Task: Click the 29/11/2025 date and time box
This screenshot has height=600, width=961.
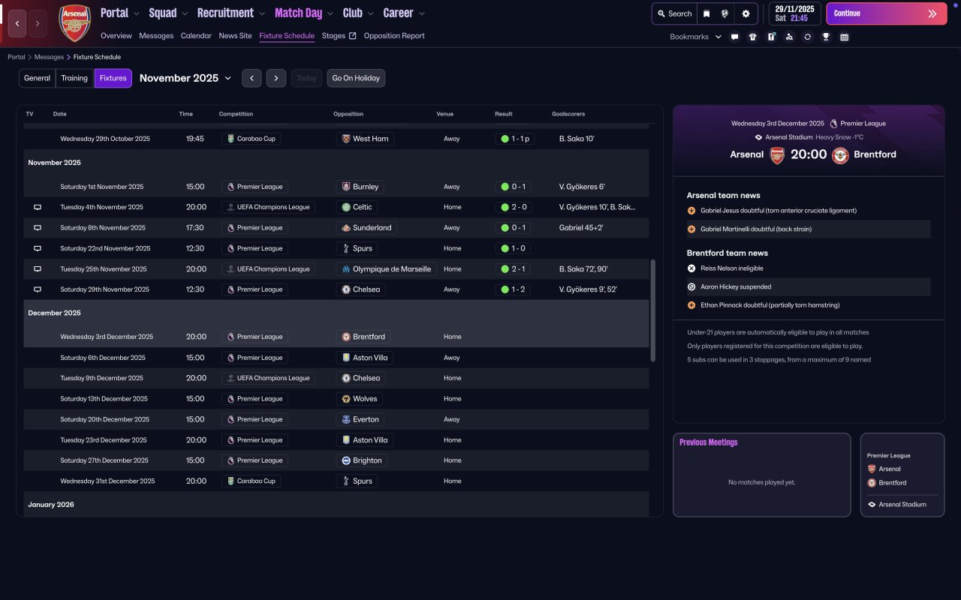Action: click(795, 13)
